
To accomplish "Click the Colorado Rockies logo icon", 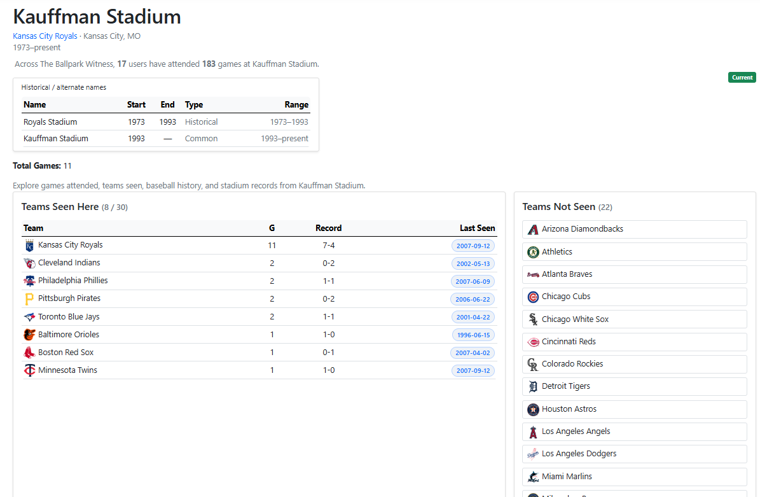I will coord(533,364).
